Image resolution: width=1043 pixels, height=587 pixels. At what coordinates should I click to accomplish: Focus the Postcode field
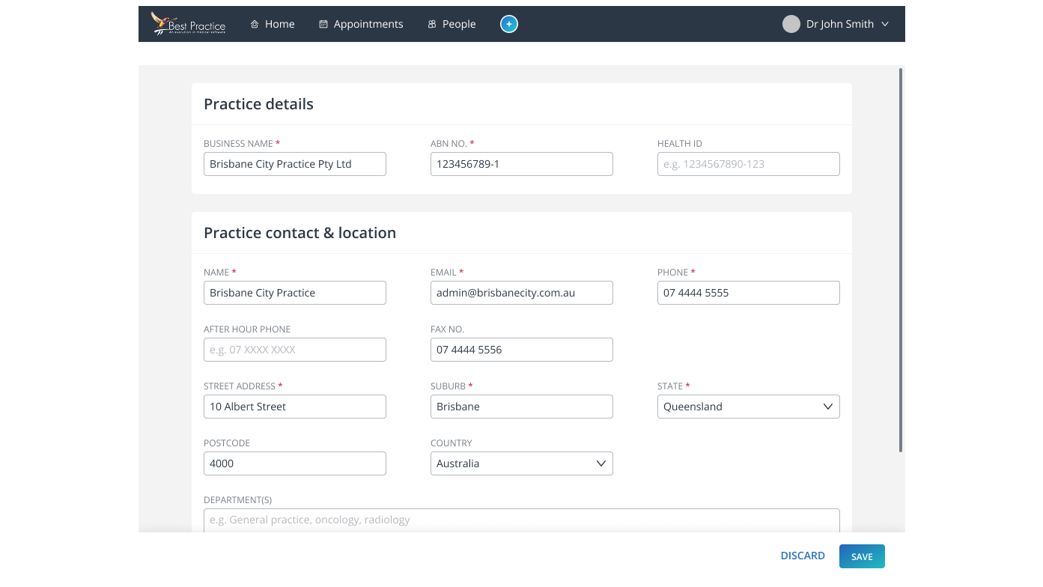pos(295,463)
